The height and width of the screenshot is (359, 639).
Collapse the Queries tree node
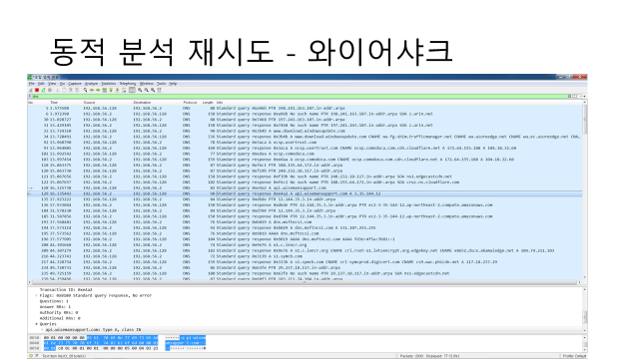click(36, 324)
